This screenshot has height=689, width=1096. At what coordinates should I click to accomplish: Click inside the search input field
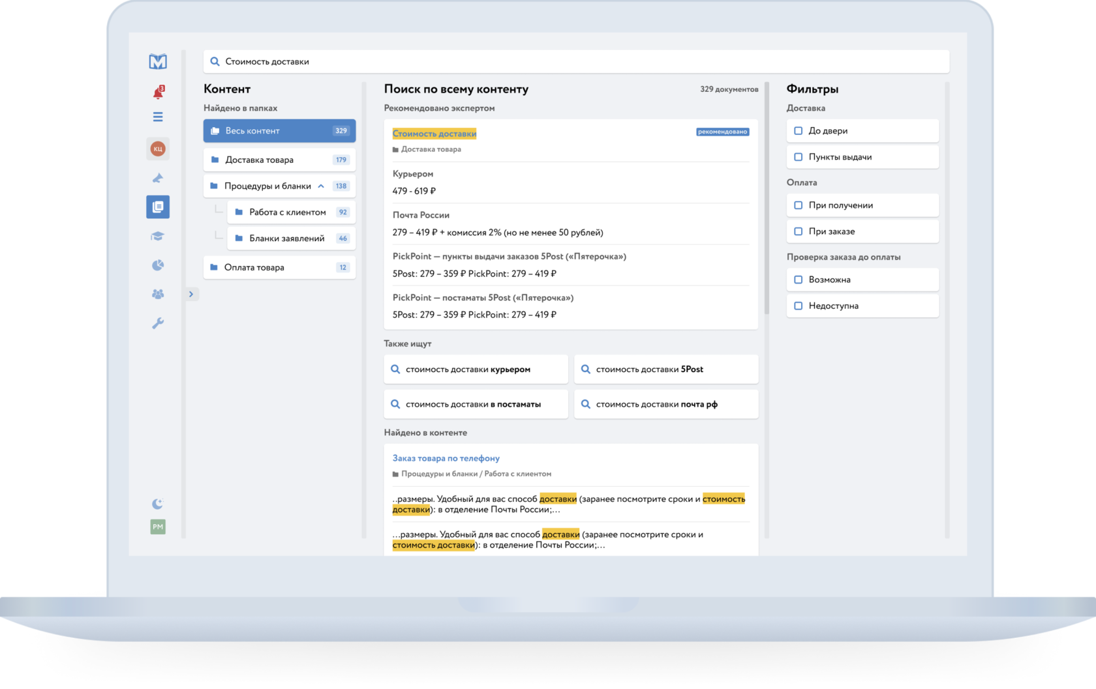click(x=574, y=61)
